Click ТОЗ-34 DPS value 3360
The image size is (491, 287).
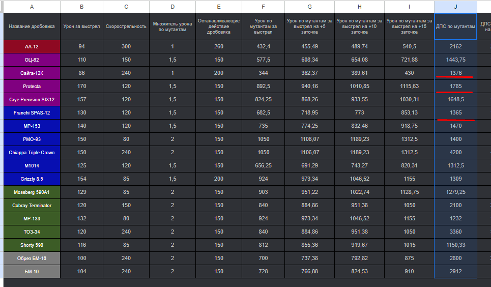455,232
